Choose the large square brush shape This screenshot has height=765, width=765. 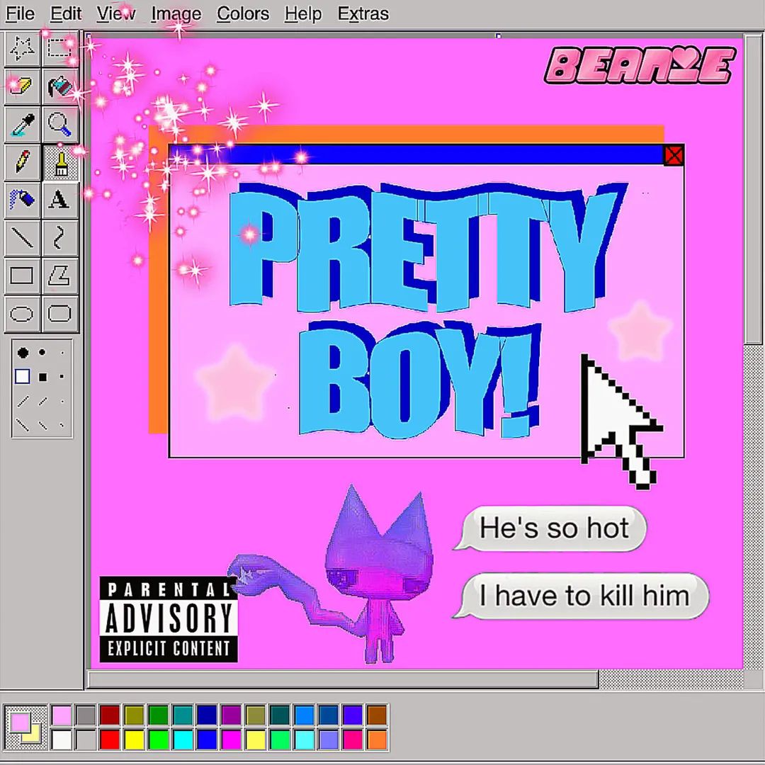point(23,377)
